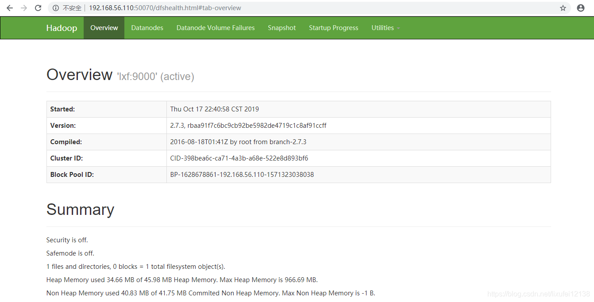
Task: Click the Thu Oct 17 22:40:58 CST 2019 value
Action: pyautogui.click(x=215, y=109)
